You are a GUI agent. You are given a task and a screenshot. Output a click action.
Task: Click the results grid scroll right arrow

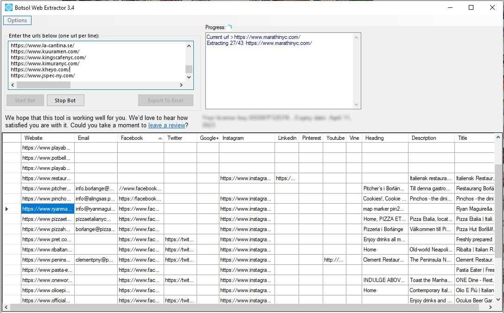pyautogui.click(x=491, y=307)
